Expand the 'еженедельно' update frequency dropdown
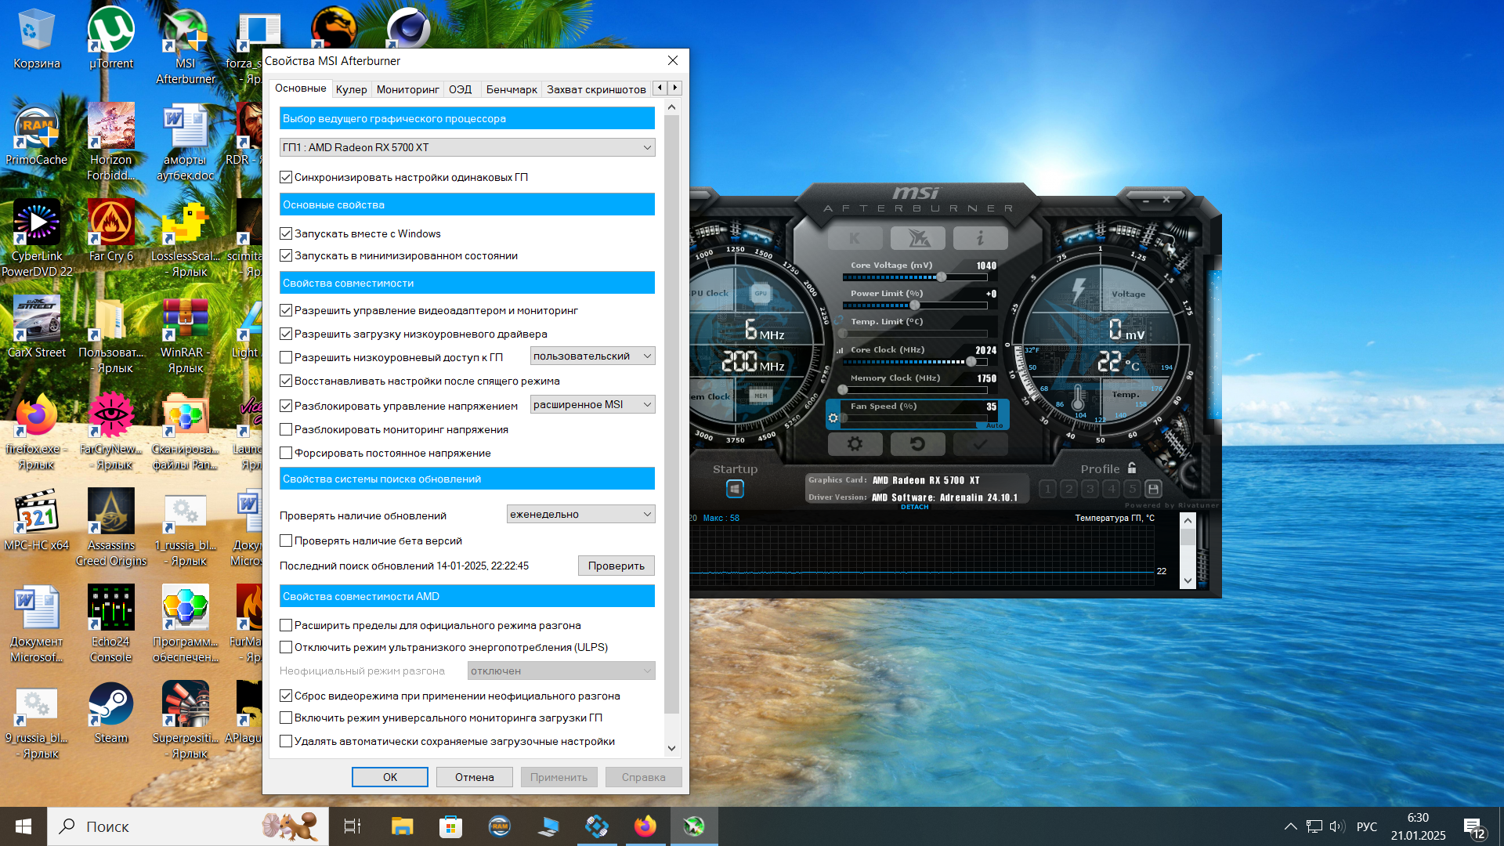The width and height of the screenshot is (1504, 846). point(580,514)
